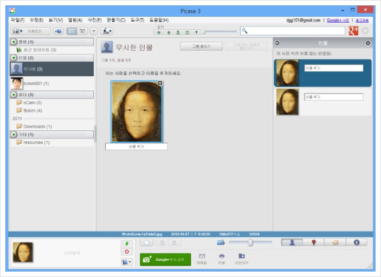The width and height of the screenshot is (381, 277).
Task: Switch to tree folder view
Action: (x=82, y=31)
